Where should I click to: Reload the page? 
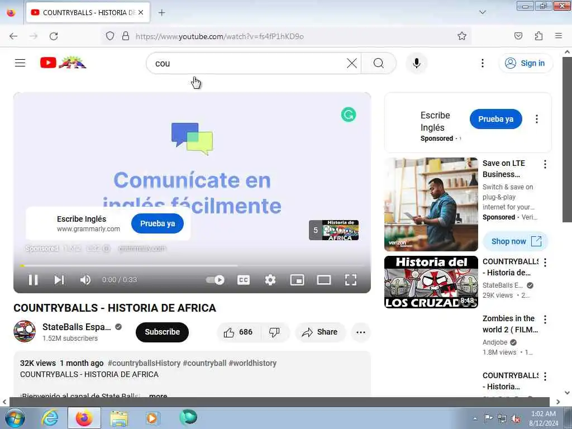coord(54,36)
